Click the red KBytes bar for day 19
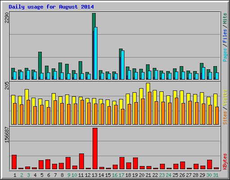The image size is (230, 180). (x=135, y=163)
